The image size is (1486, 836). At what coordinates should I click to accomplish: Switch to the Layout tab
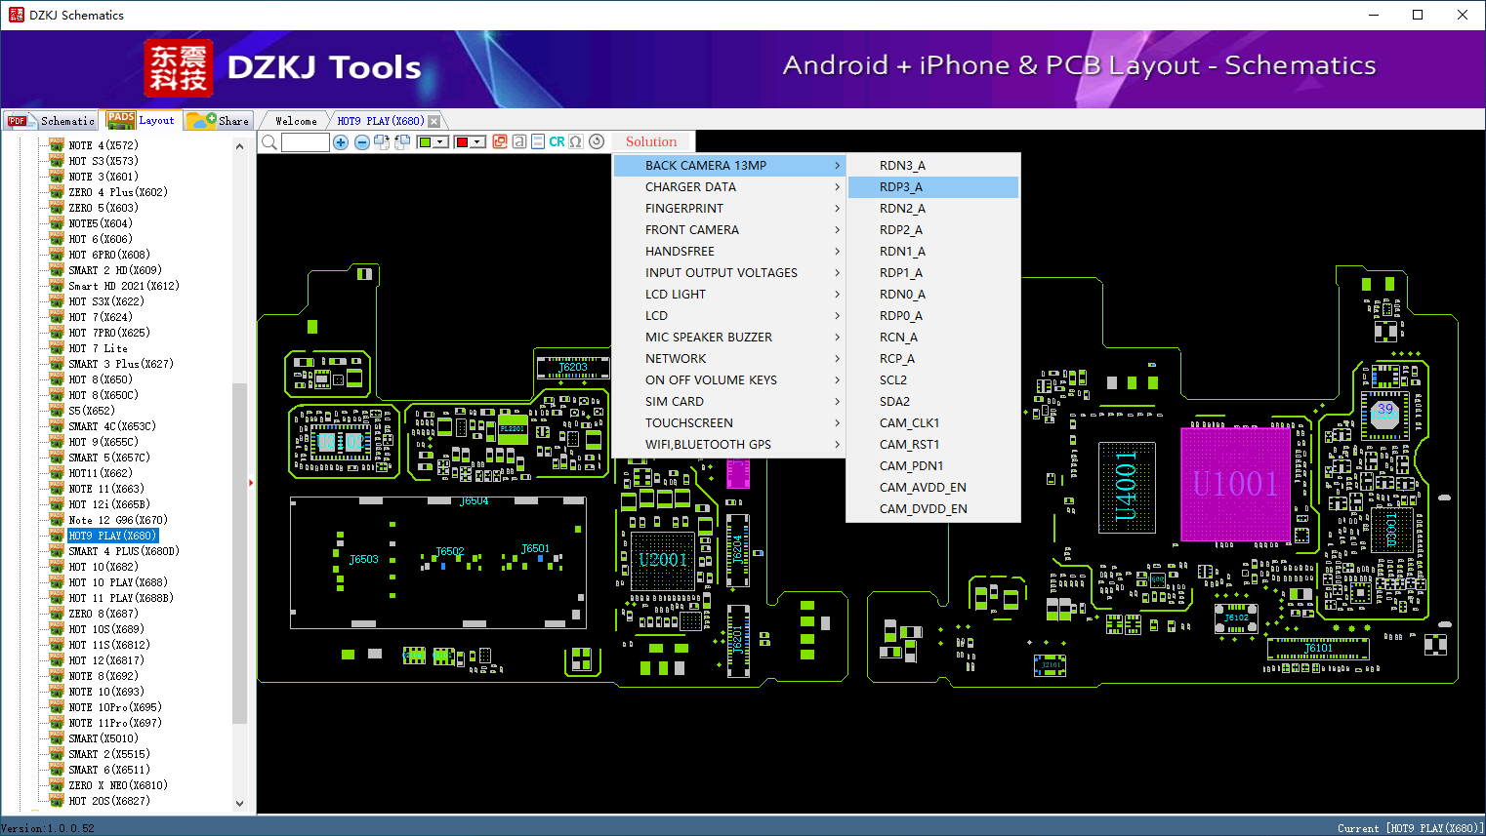[143, 120]
